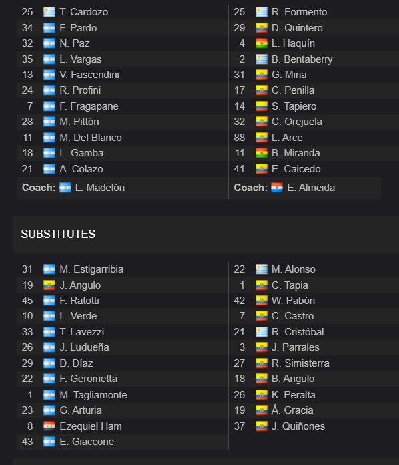Open E. Caicedo's player page
The width and height of the screenshot is (399, 465).
pos(296,169)
